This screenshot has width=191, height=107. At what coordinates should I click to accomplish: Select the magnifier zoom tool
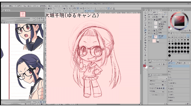pyautogui.click(x=145, y=13)
